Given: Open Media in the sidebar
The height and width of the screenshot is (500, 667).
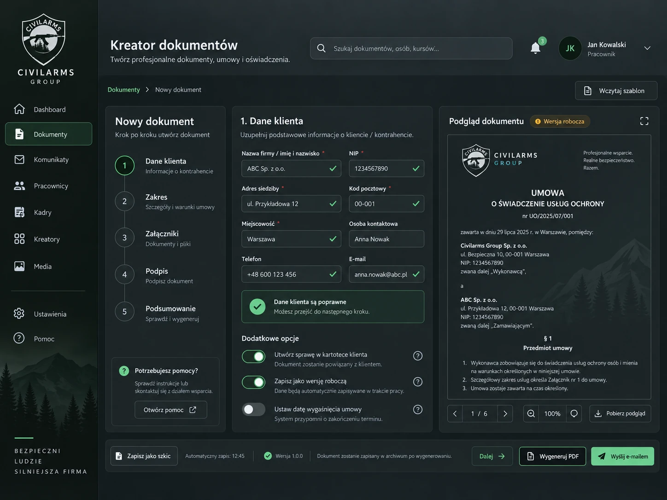Looking at the screenshot, I should pyautogui.click(x=48, y=267).
